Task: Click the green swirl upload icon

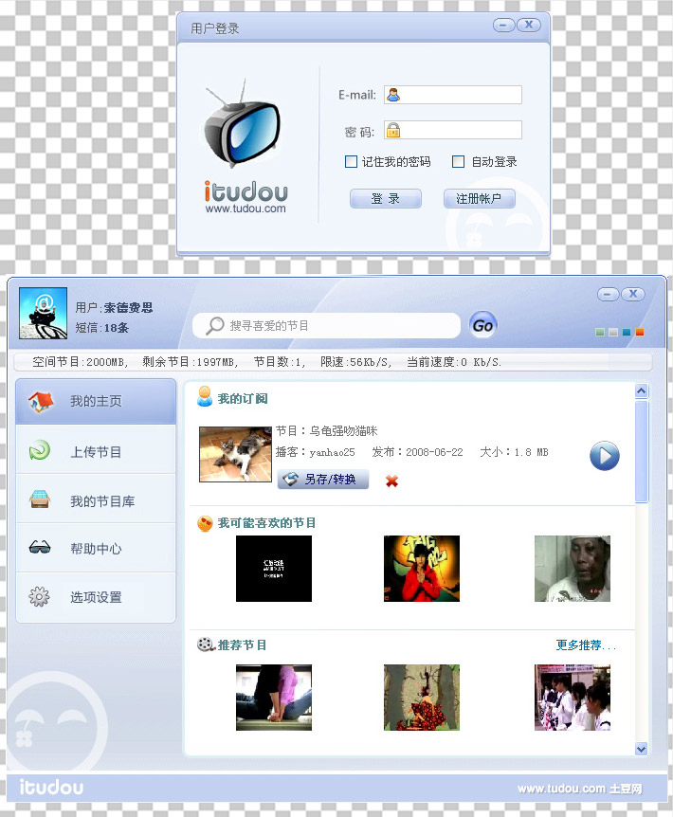Action: click(x=40, y=450)
